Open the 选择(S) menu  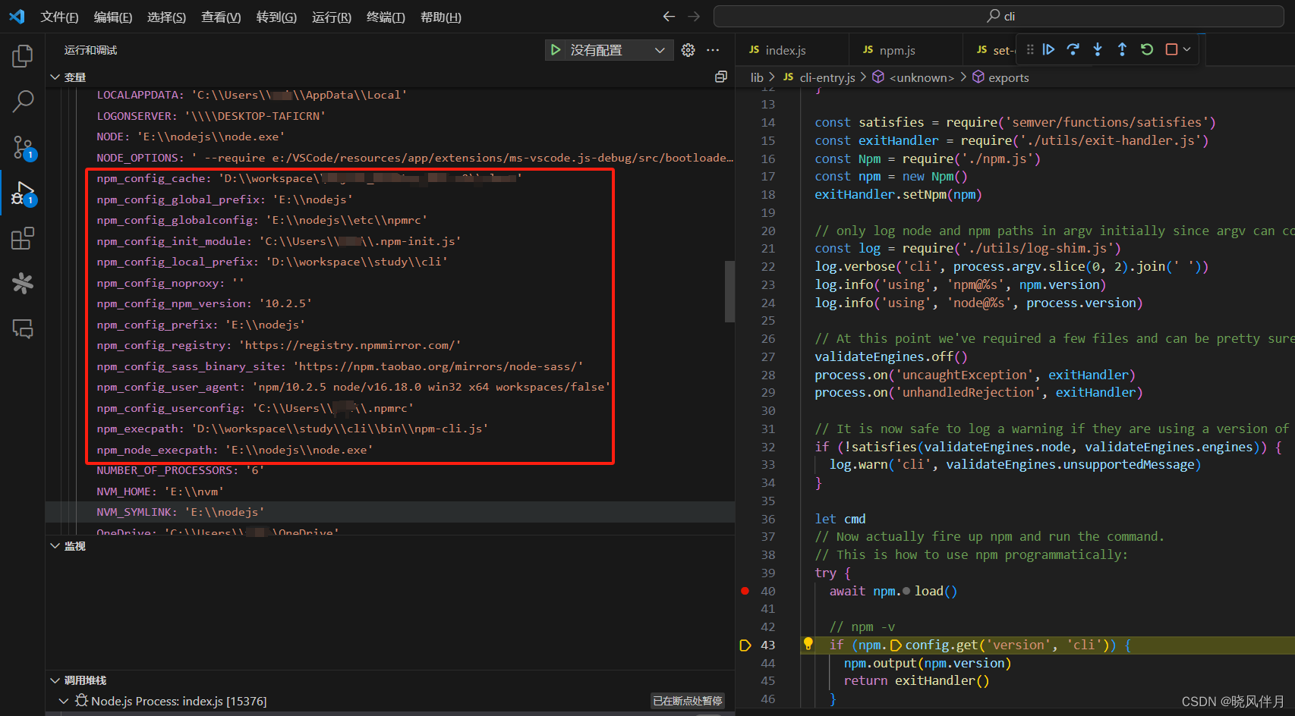[x=166, y=17]
